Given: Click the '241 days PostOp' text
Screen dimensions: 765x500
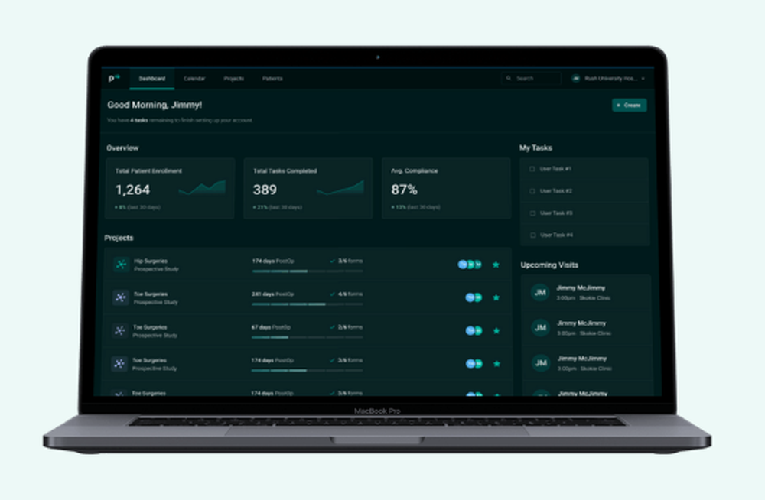Looking at the screenshot, I should pyautogui.click(x=273, y=294).
